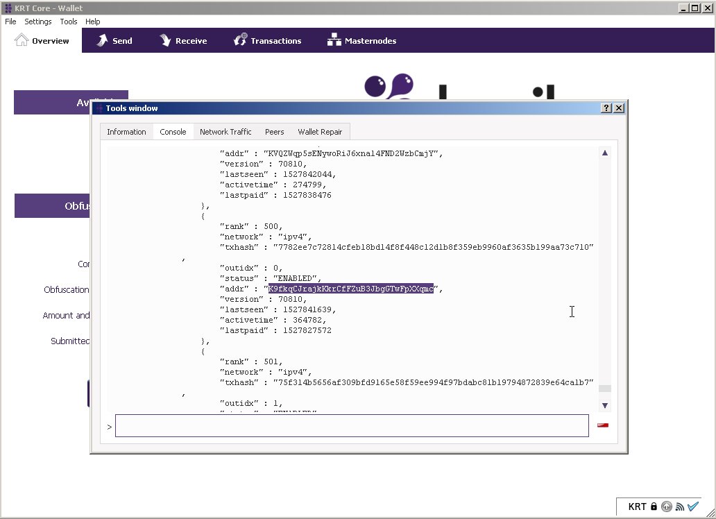Image resolution: width=716 pixels, height=519 pixels.
Task: Click the lastseen value 1527842044
Action: click(x=307, y=175)
